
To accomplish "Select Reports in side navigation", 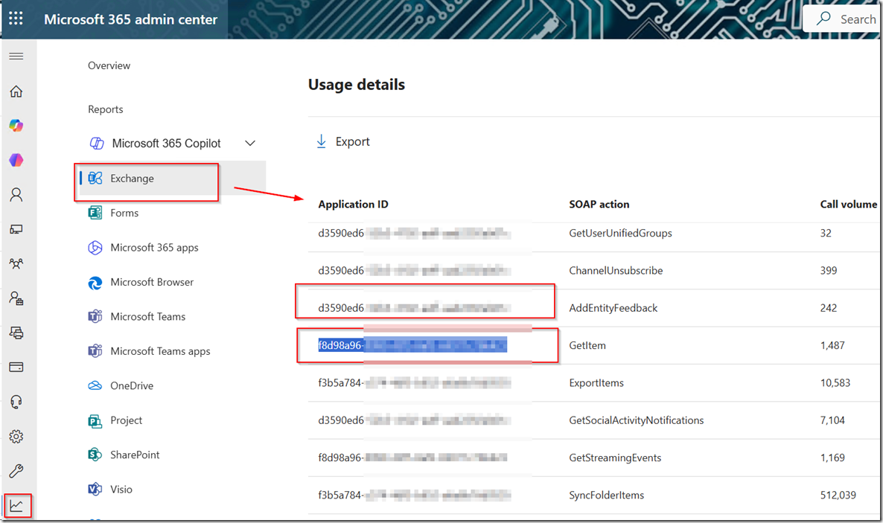I will [105, 109].
